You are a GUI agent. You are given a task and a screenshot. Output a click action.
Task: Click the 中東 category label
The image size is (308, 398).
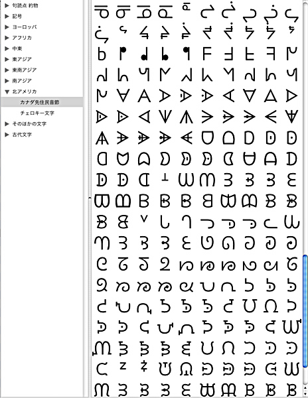pos(17,48)
